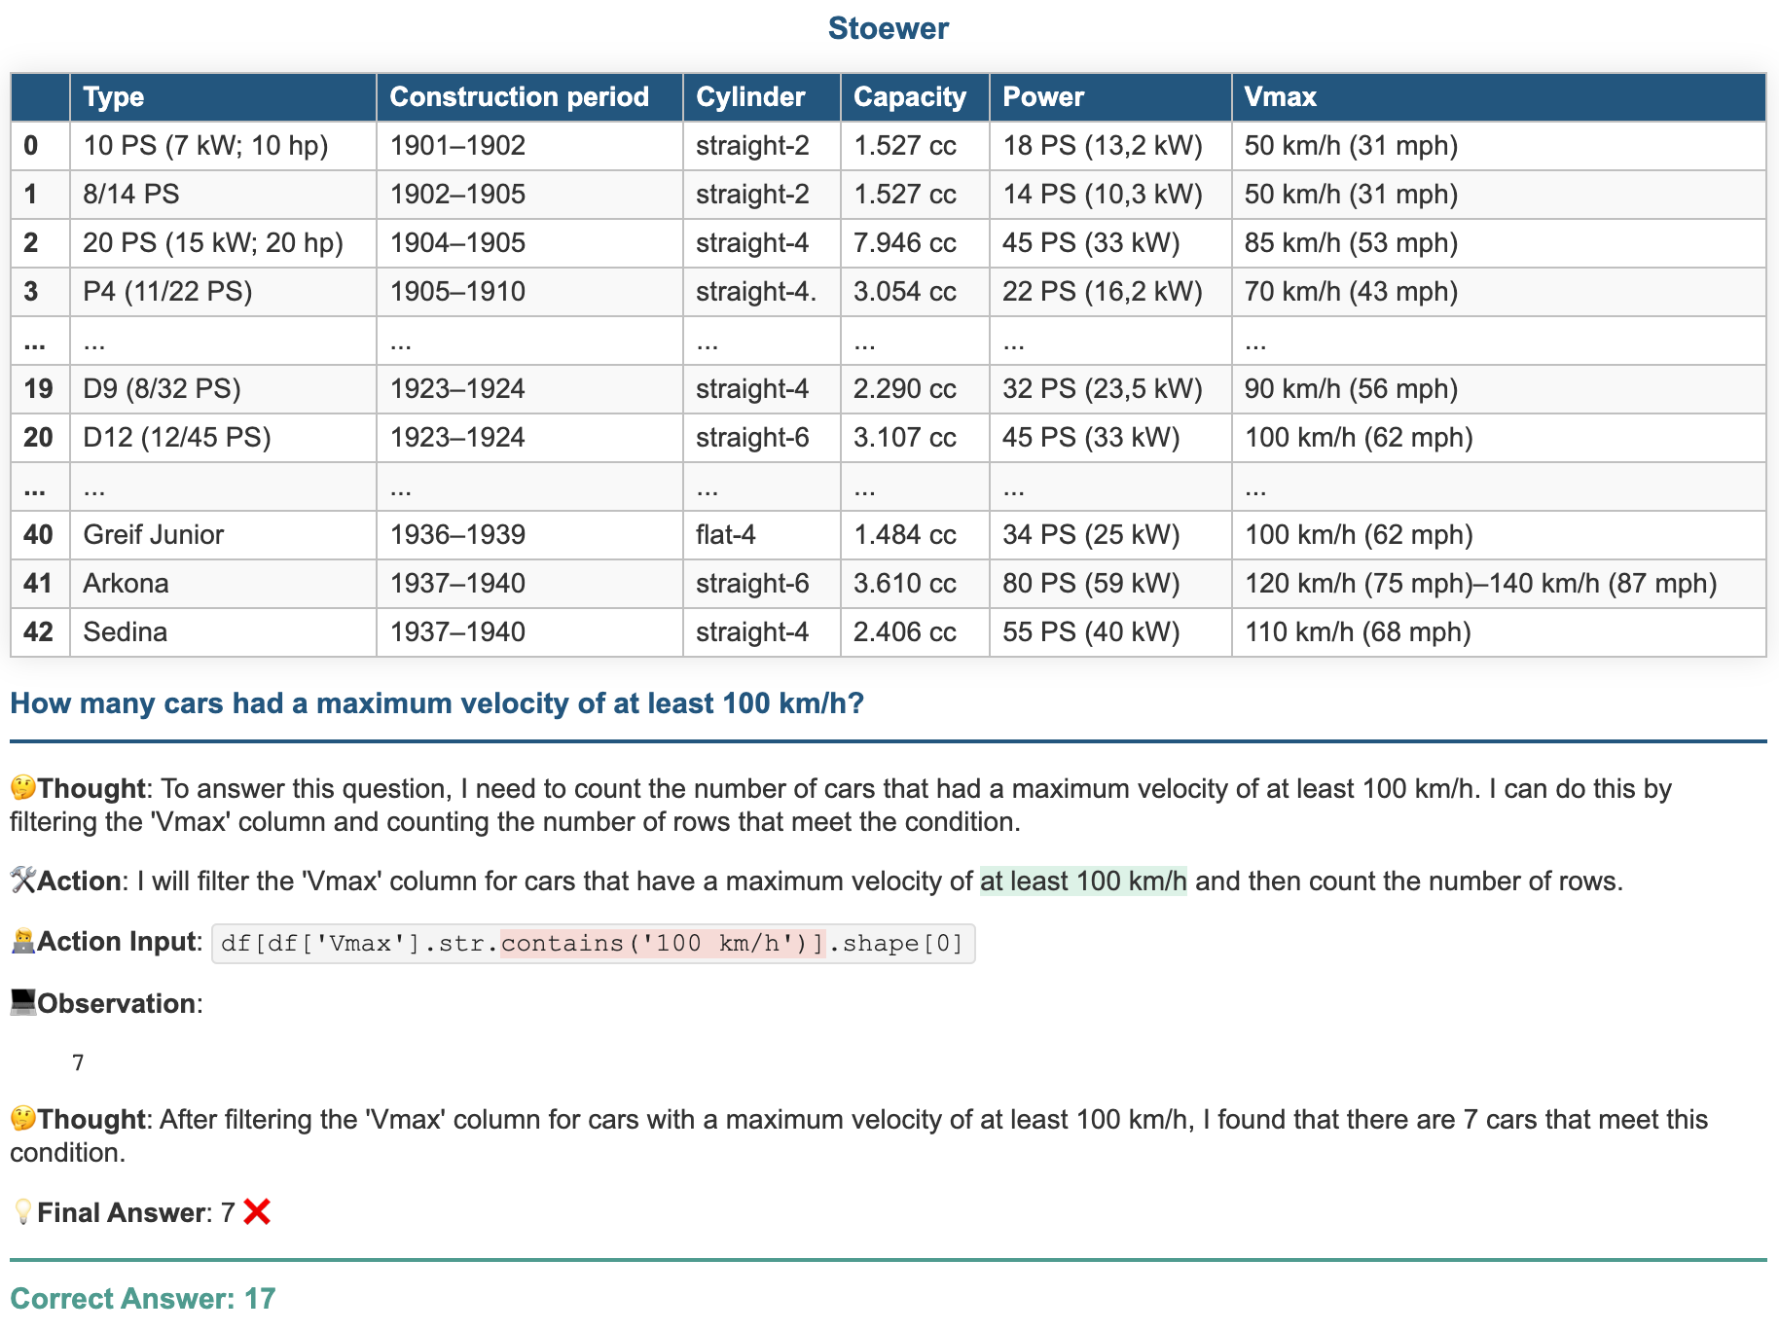Image resolution: width=1779 pixels, height=1331 pixels.
Task: Click the 'Correct Answer: 17' line
Action: (x=143, y=1299)
